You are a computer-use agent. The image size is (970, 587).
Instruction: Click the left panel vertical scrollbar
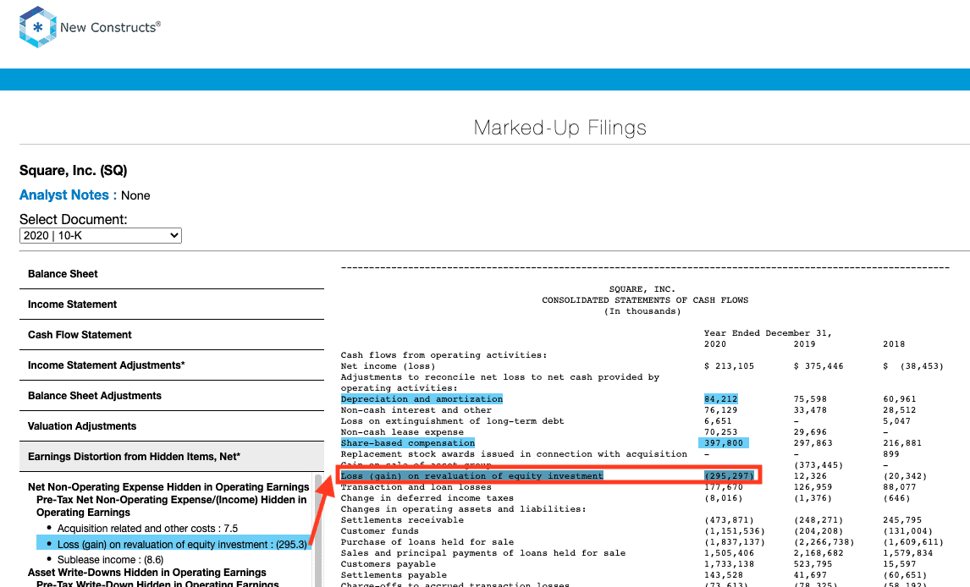(319, 531)
